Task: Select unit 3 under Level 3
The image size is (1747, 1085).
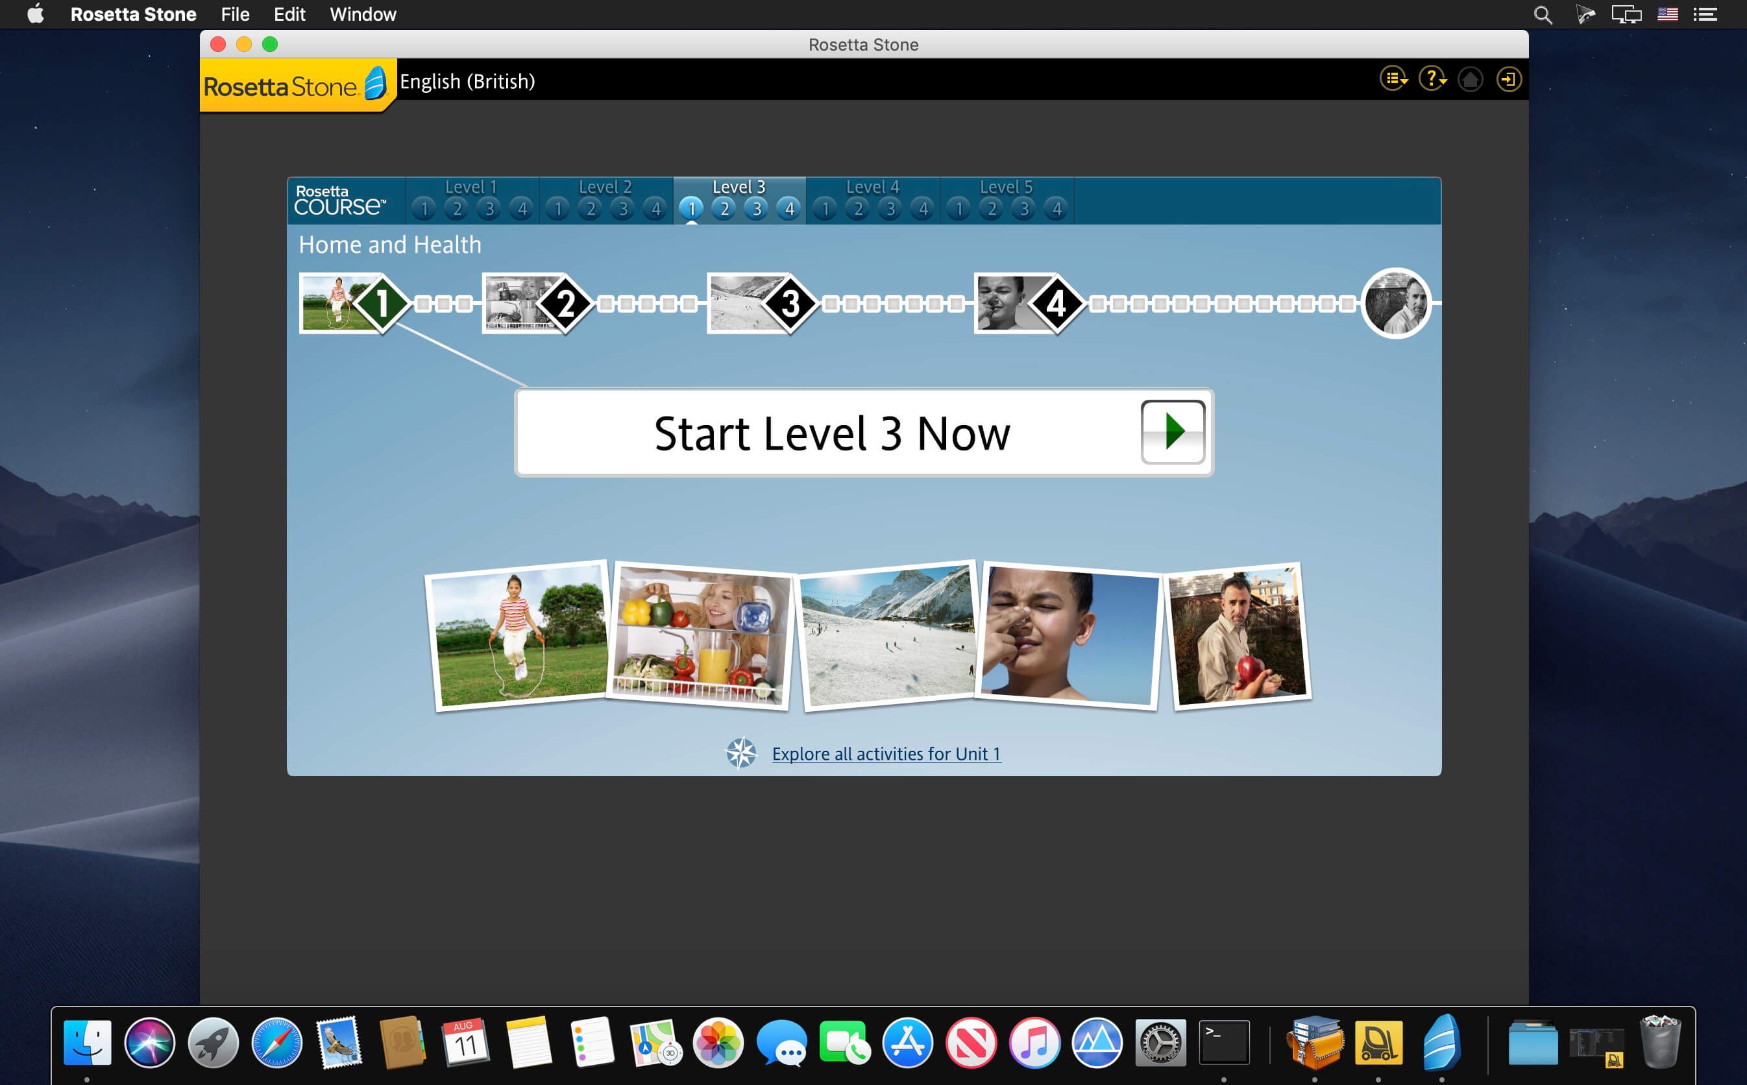Action: click(757, 209)
